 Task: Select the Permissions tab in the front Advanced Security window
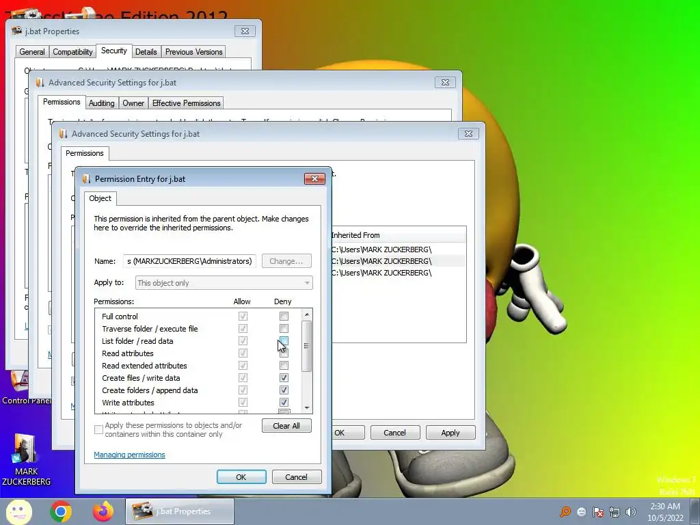tap(84, 153)
